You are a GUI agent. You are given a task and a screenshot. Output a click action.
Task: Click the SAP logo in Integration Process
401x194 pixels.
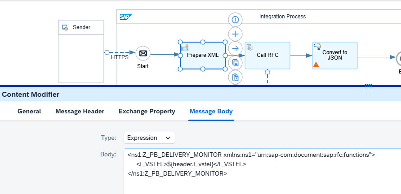[x=126, y=17]
